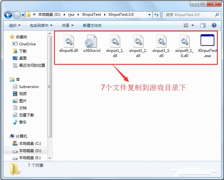Open the help question mark icon
Image resolution: width=224 pixels, height=180 pixels.
pos(214,25)
